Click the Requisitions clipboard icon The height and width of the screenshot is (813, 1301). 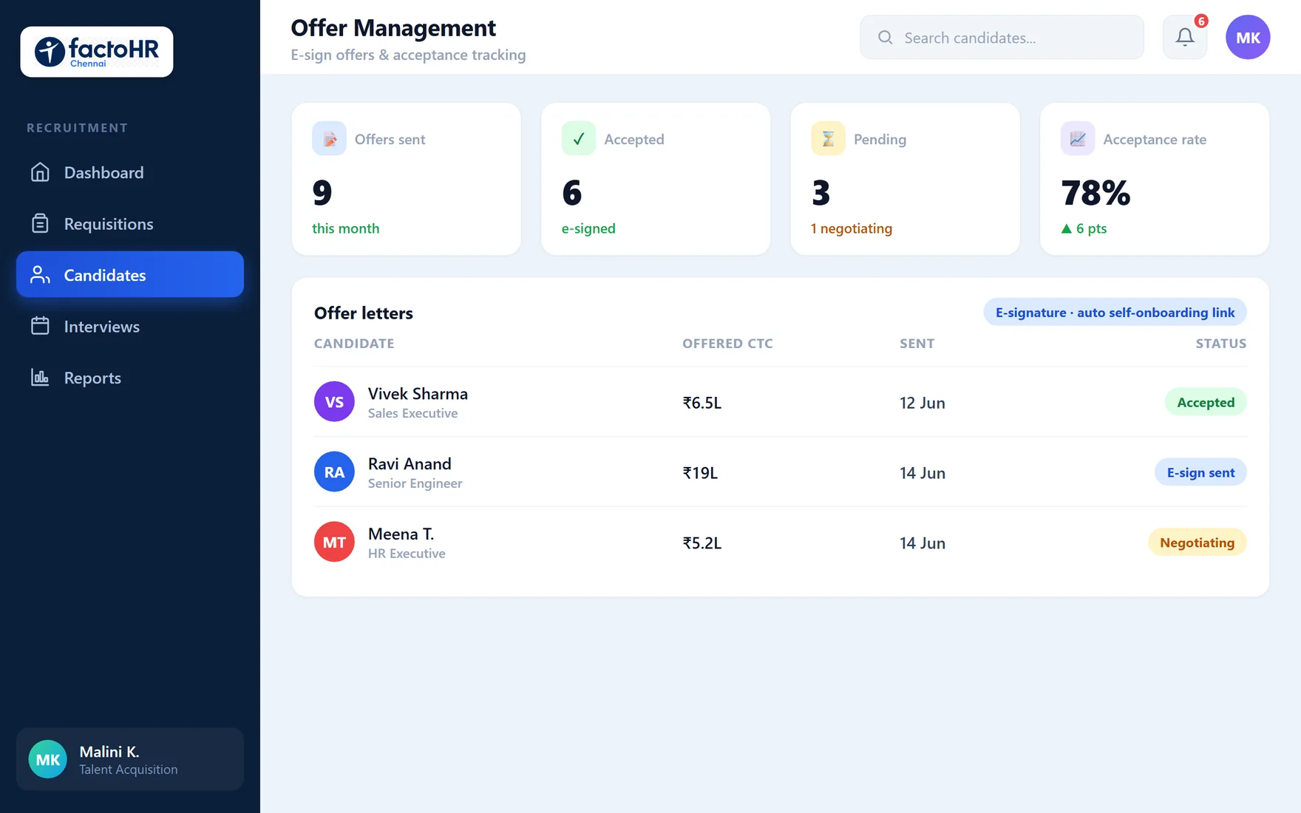pos(40,223)
